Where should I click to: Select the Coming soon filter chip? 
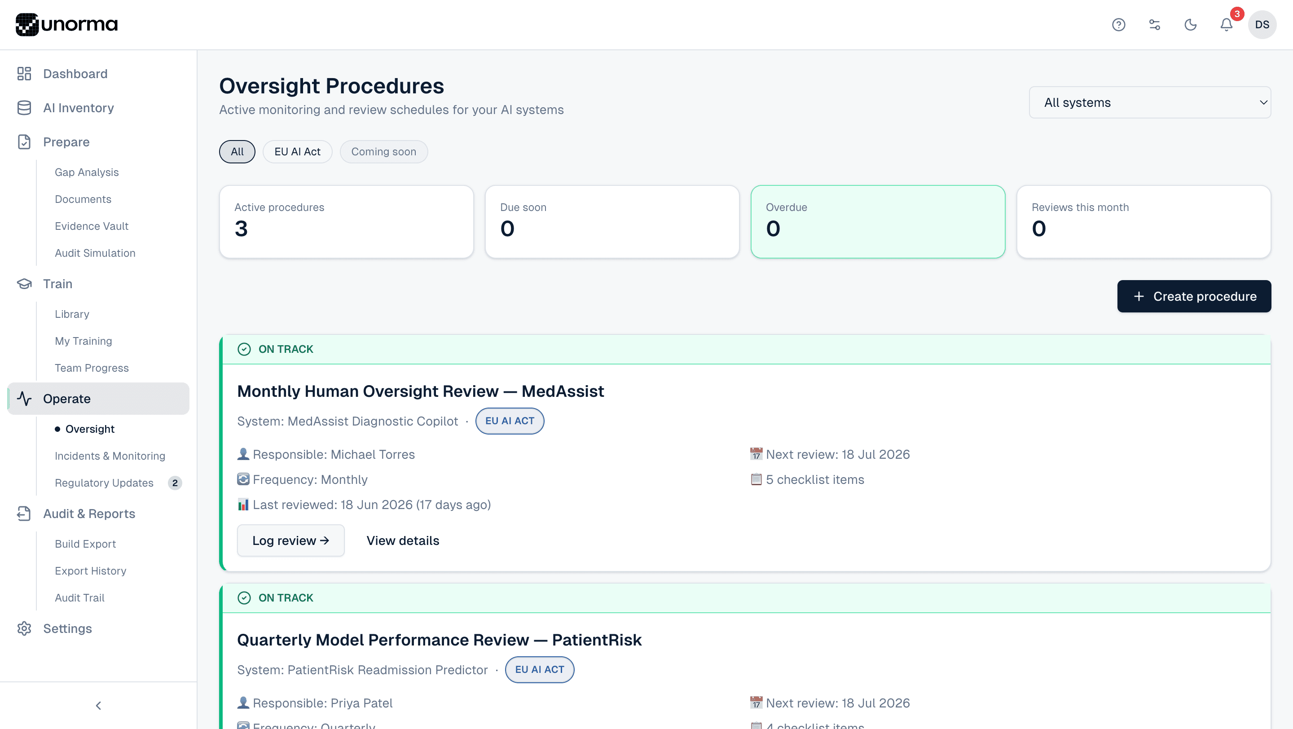click(x=383, y=152)
